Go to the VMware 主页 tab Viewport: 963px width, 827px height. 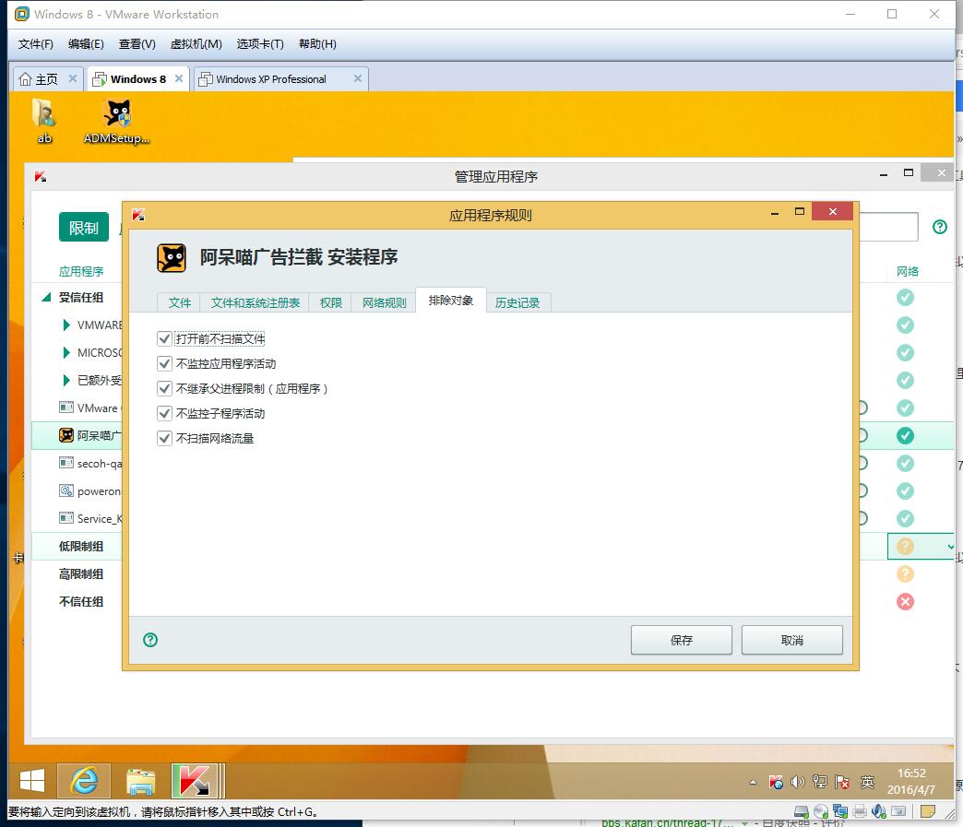(47, 79)
